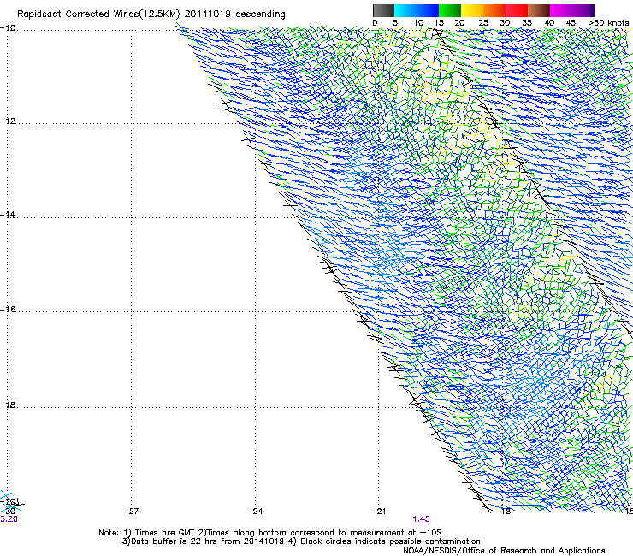Pick the cyan-blue 5-15 knots color bar segment

pyautogui.click(x=417, y=10)
